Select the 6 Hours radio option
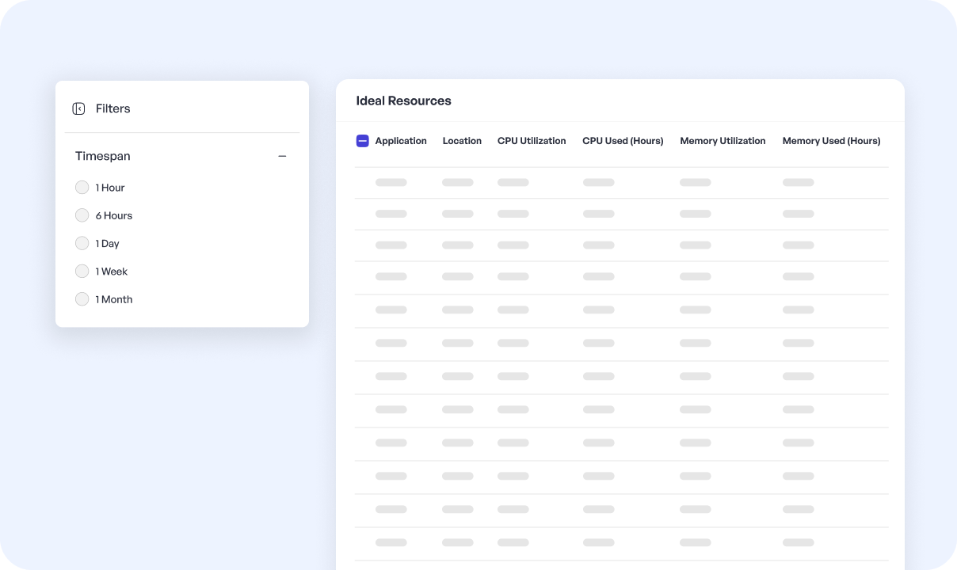The width and height of the screenshot is (957, 570). click(x=82, y=215)
